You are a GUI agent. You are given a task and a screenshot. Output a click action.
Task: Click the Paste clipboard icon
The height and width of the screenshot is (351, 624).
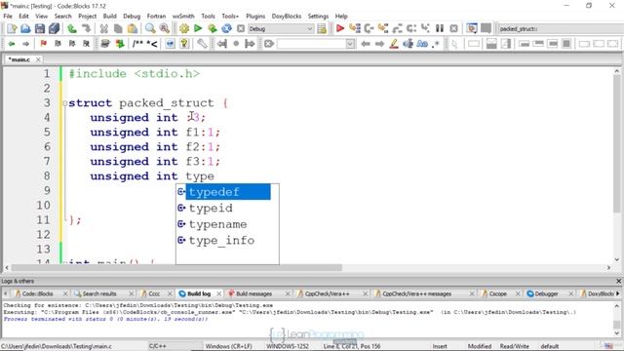pos(133,28)
